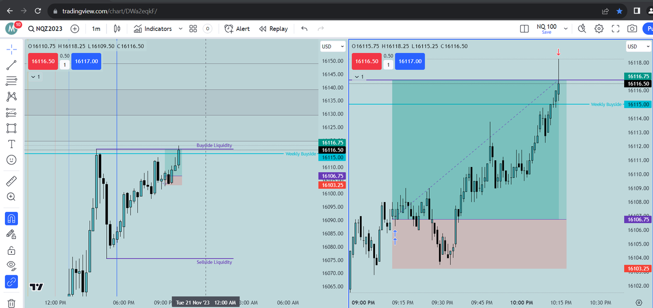653x308 pixels.
Task: Select the Text annotation tool
Action: [x=11, y=144]
